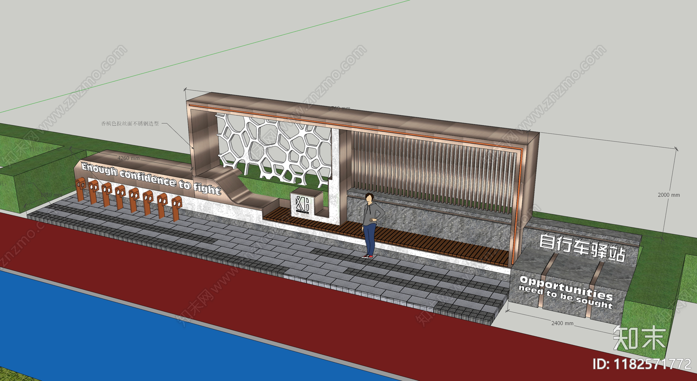Select the "2400 mm" width dimension label
Screen dimensions: 697x381
pyautogui.click(x=562, y=323)
